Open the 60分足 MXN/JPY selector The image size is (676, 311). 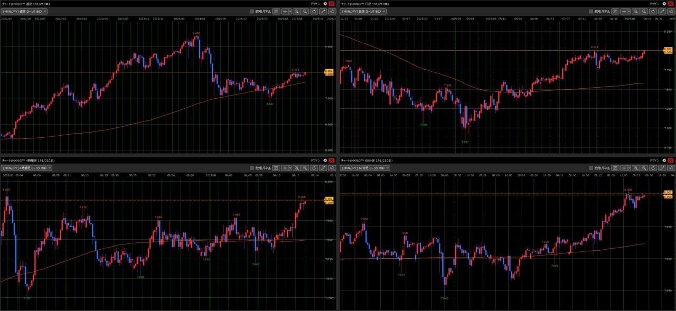pyautogui.click(x=365, y=167)
